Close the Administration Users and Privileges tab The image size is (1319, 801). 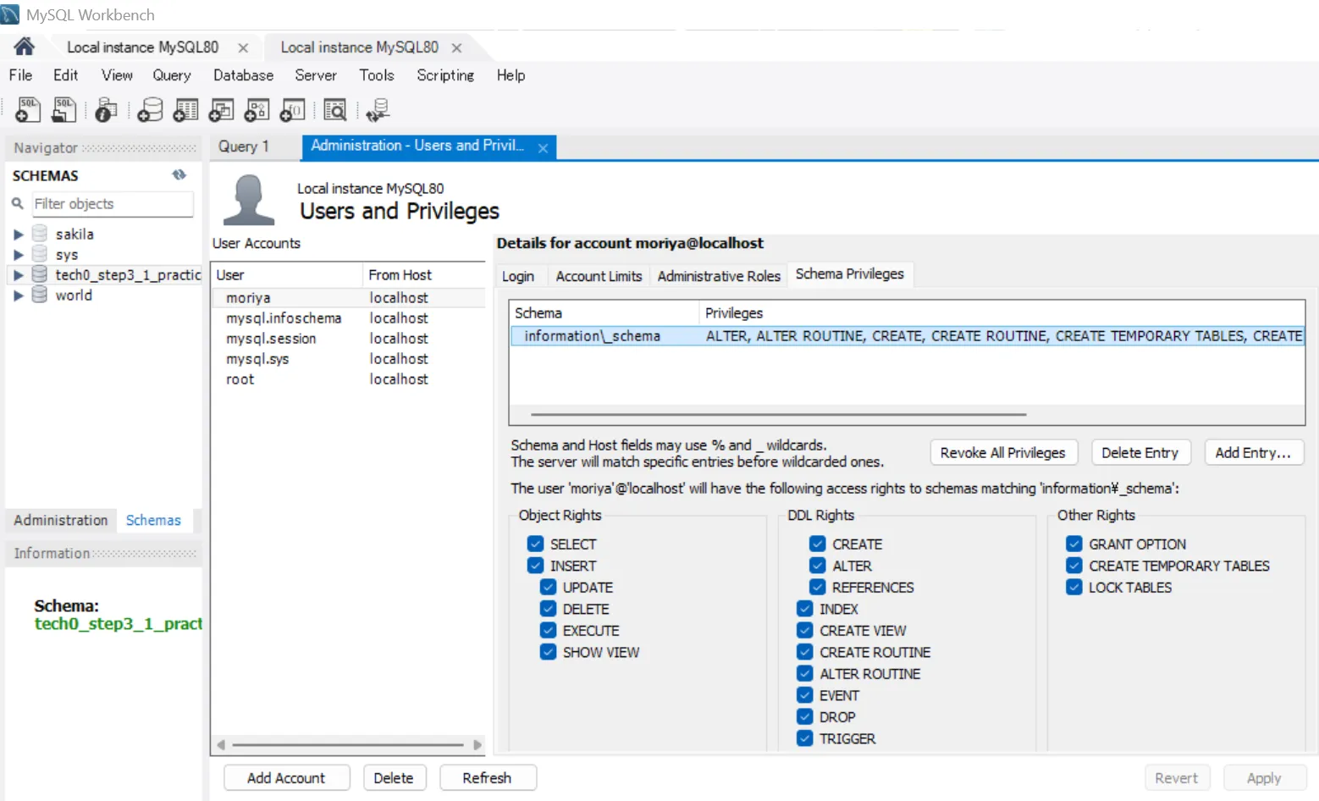[543, 147]
